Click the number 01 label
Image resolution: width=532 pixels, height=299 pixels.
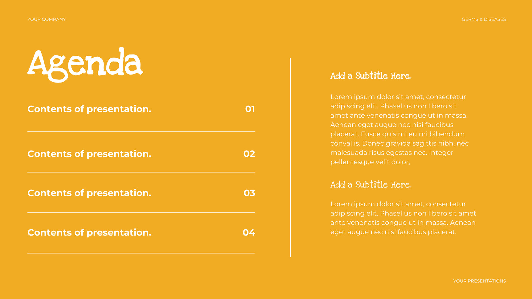[x=250, y=109]
